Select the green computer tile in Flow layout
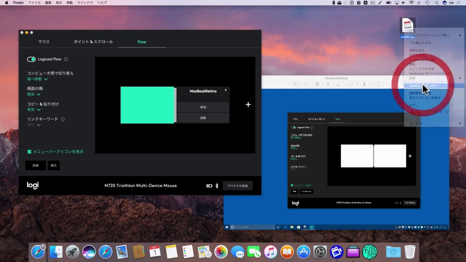 [x=147, y=105]
